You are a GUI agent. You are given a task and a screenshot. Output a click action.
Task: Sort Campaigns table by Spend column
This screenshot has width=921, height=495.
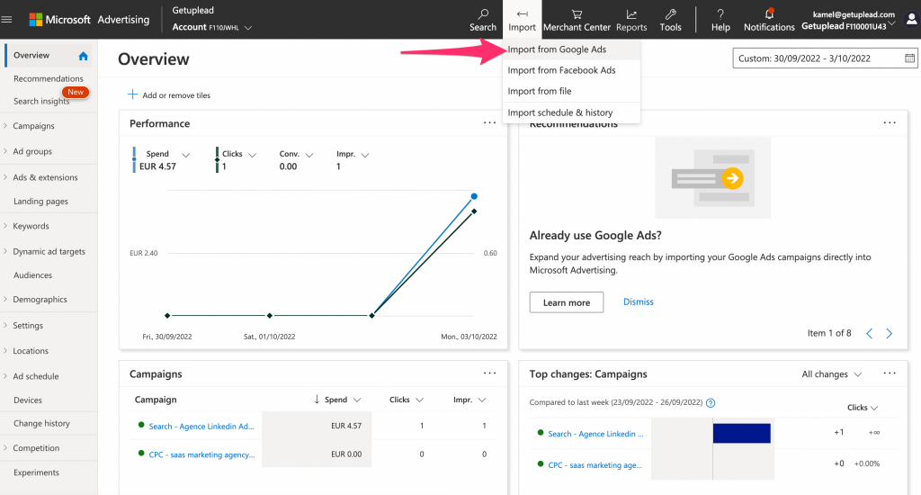[x=336, y=400]
